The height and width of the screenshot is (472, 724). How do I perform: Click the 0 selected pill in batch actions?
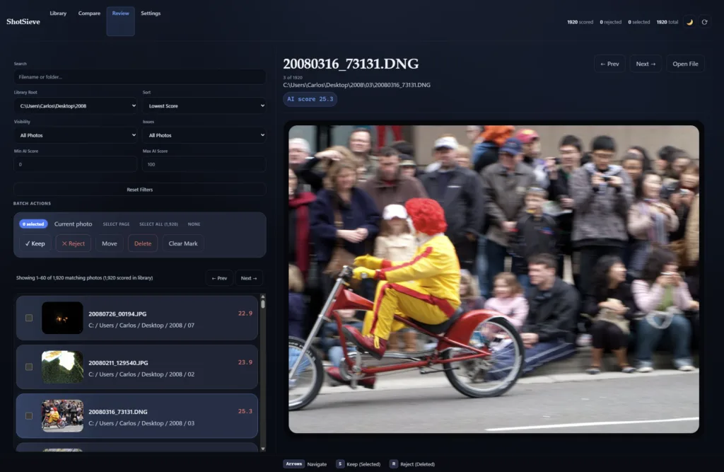pyautogui.click(x=33, y=224)
